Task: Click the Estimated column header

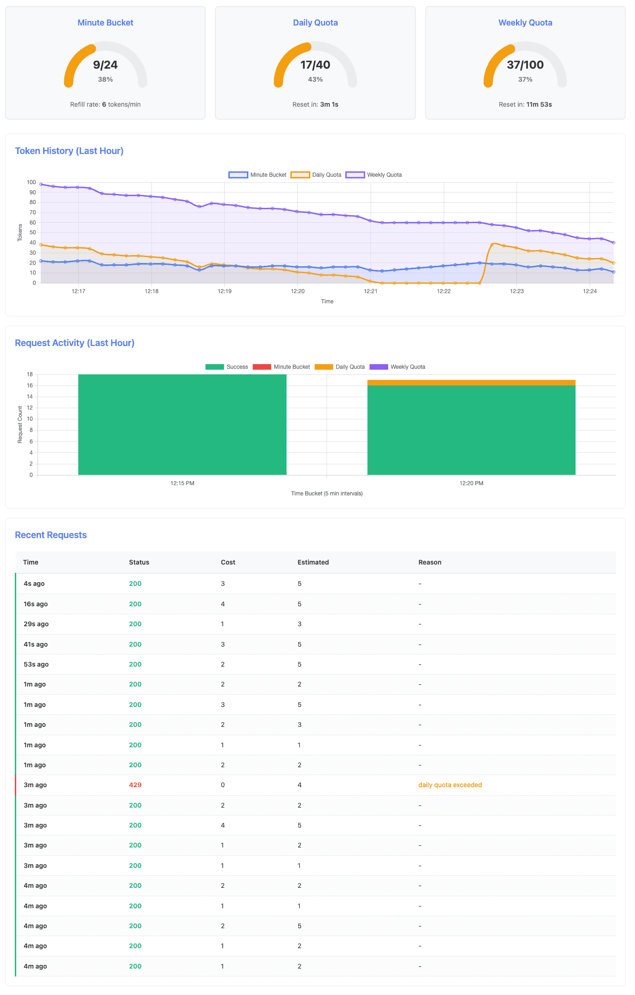Action: coord(313,562)
